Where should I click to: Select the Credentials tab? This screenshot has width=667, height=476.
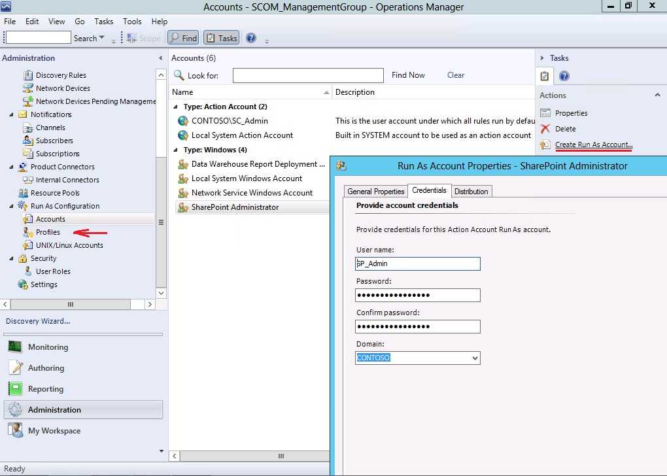[x=429, y=190]
